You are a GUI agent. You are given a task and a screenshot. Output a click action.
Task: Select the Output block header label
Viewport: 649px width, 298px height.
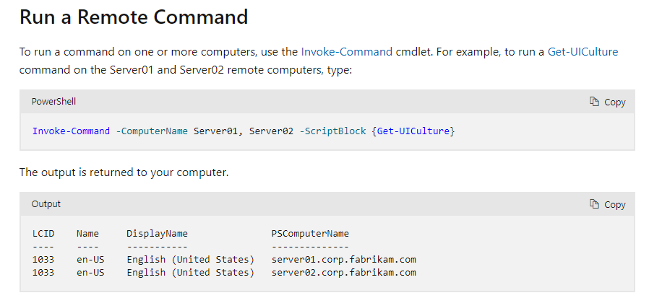46,204
